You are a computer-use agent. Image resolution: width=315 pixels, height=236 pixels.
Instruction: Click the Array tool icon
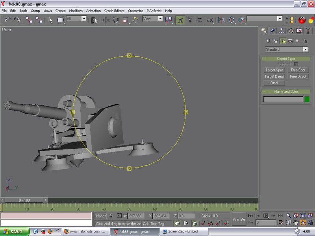(231, 20)
